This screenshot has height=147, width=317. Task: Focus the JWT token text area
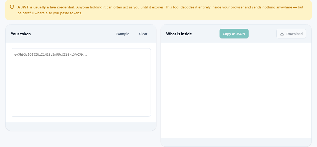pos(81,82)
